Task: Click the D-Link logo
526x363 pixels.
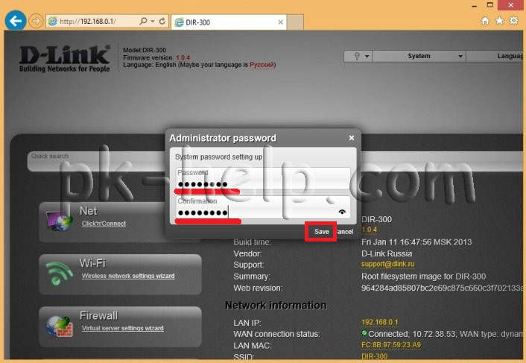Action: point(64,58)
